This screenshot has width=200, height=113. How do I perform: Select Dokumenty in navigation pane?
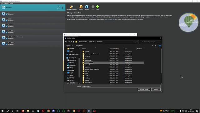(72, 60)
